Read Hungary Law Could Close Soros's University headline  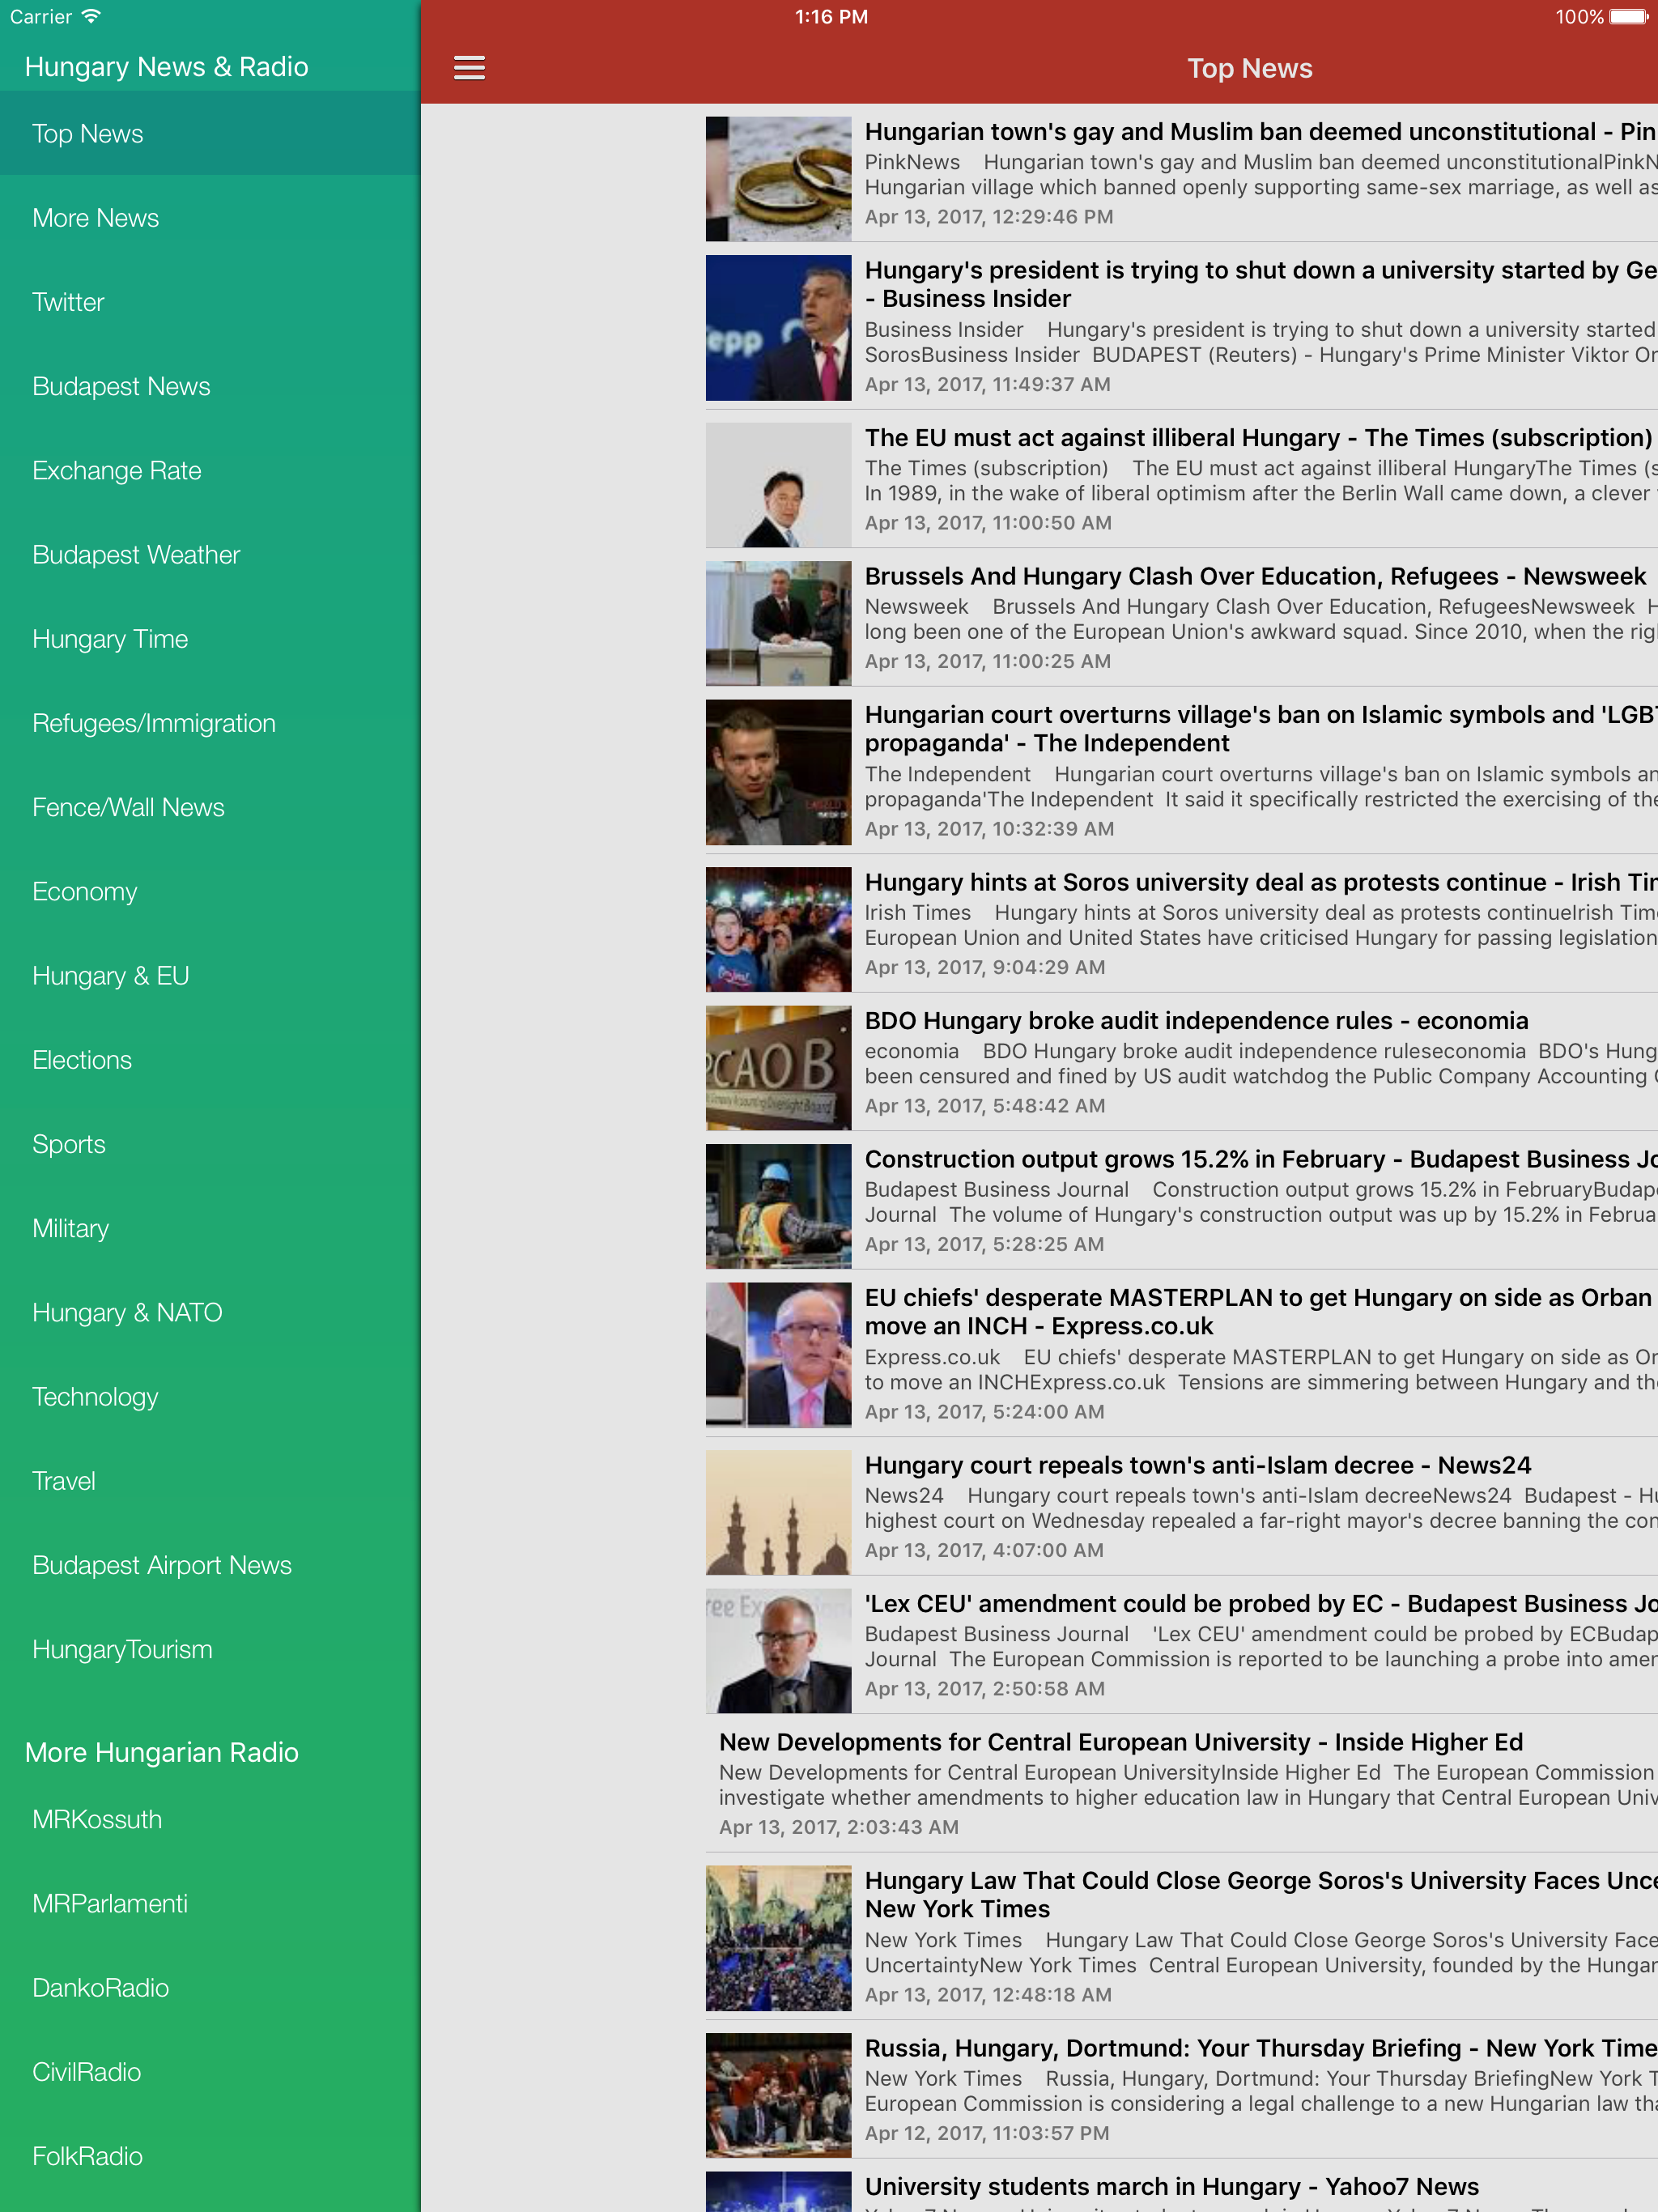[x=1261, y=1895]
